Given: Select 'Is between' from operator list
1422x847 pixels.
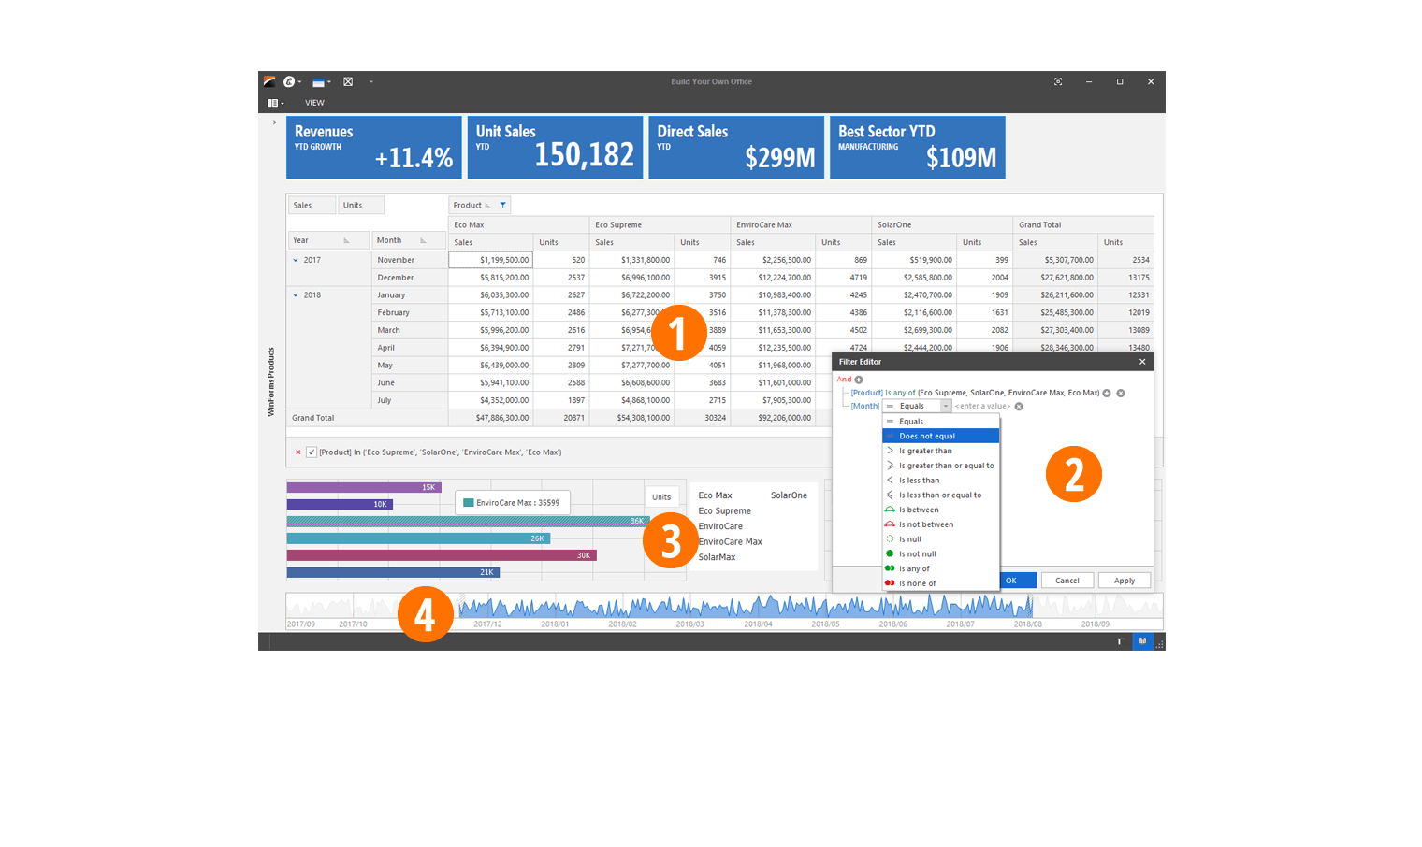Looking at the screenshot, I should coord(918,510).
